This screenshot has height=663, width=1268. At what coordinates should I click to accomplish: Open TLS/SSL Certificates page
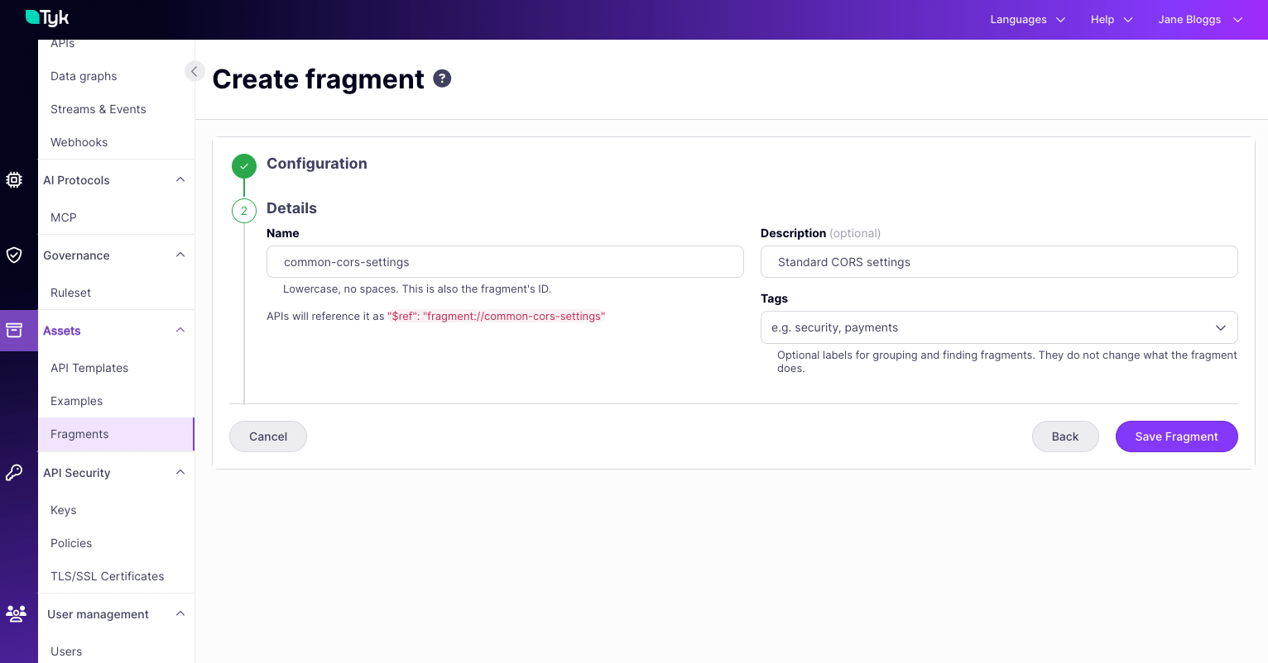tap(108, 576)
